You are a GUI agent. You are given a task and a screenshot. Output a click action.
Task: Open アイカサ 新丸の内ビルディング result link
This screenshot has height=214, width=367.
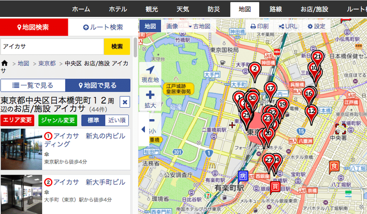pyautogui.click(x=84, y=140)
